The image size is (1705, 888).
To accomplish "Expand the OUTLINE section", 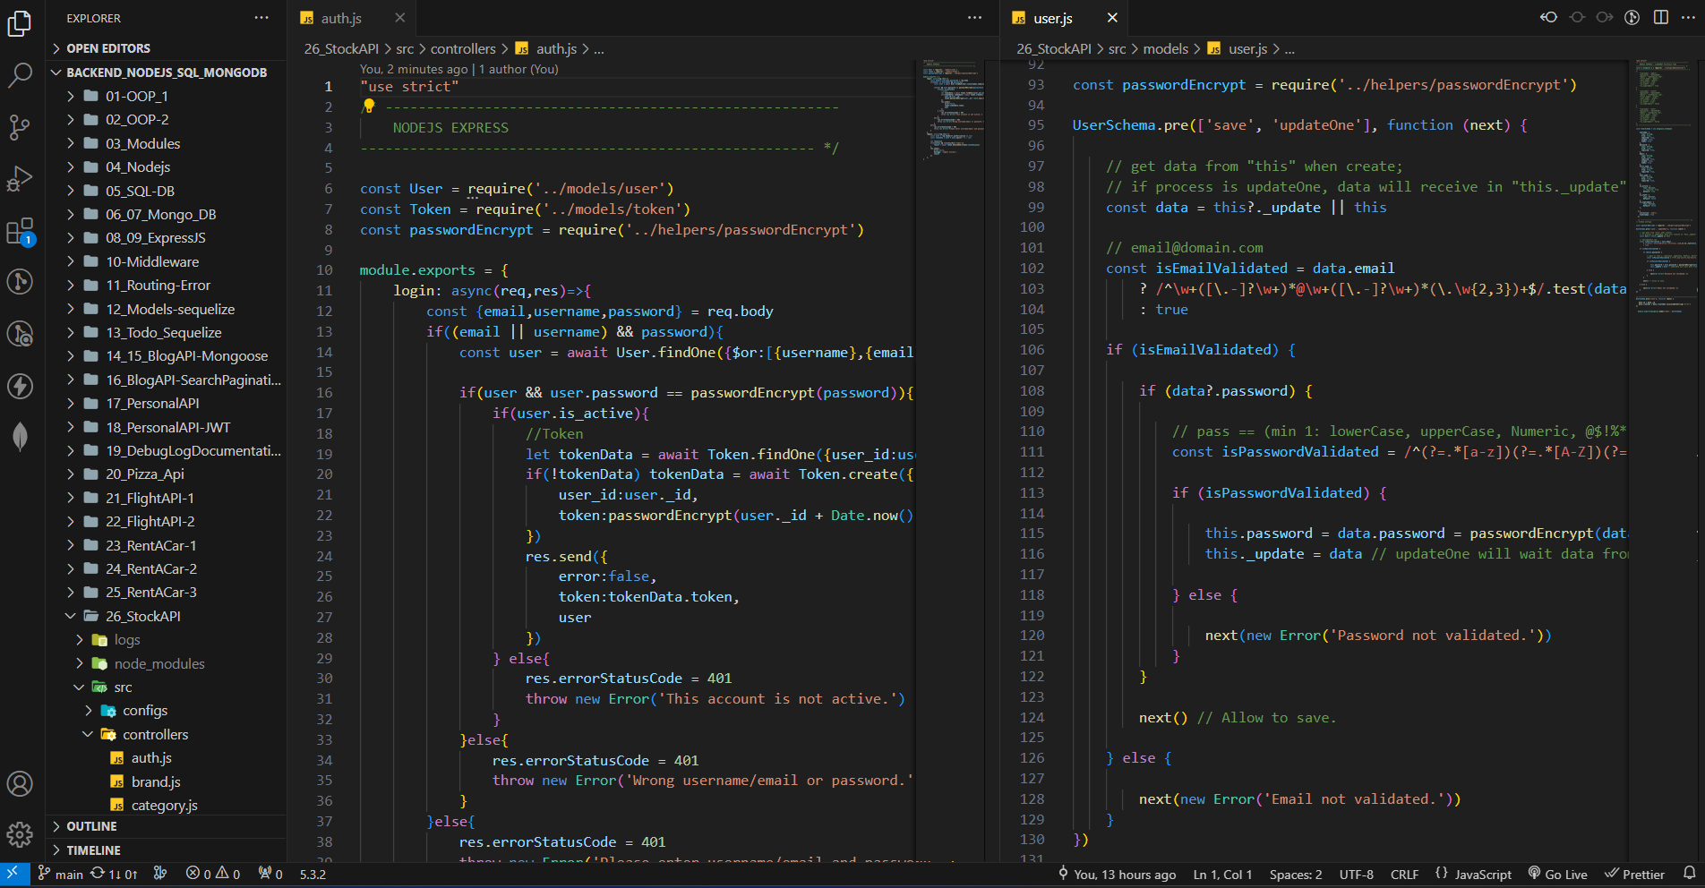I will (91, 826).
